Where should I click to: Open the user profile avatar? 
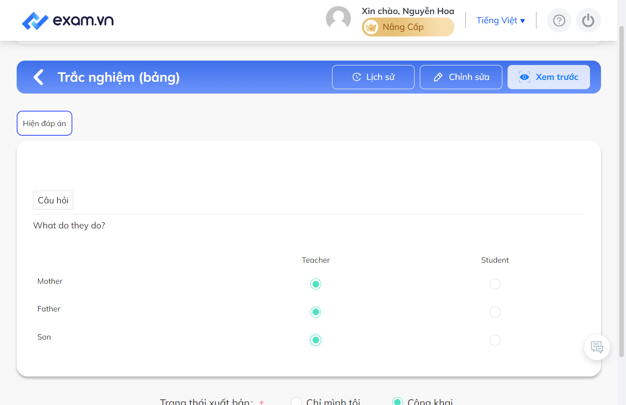click(x=338, y=19)
